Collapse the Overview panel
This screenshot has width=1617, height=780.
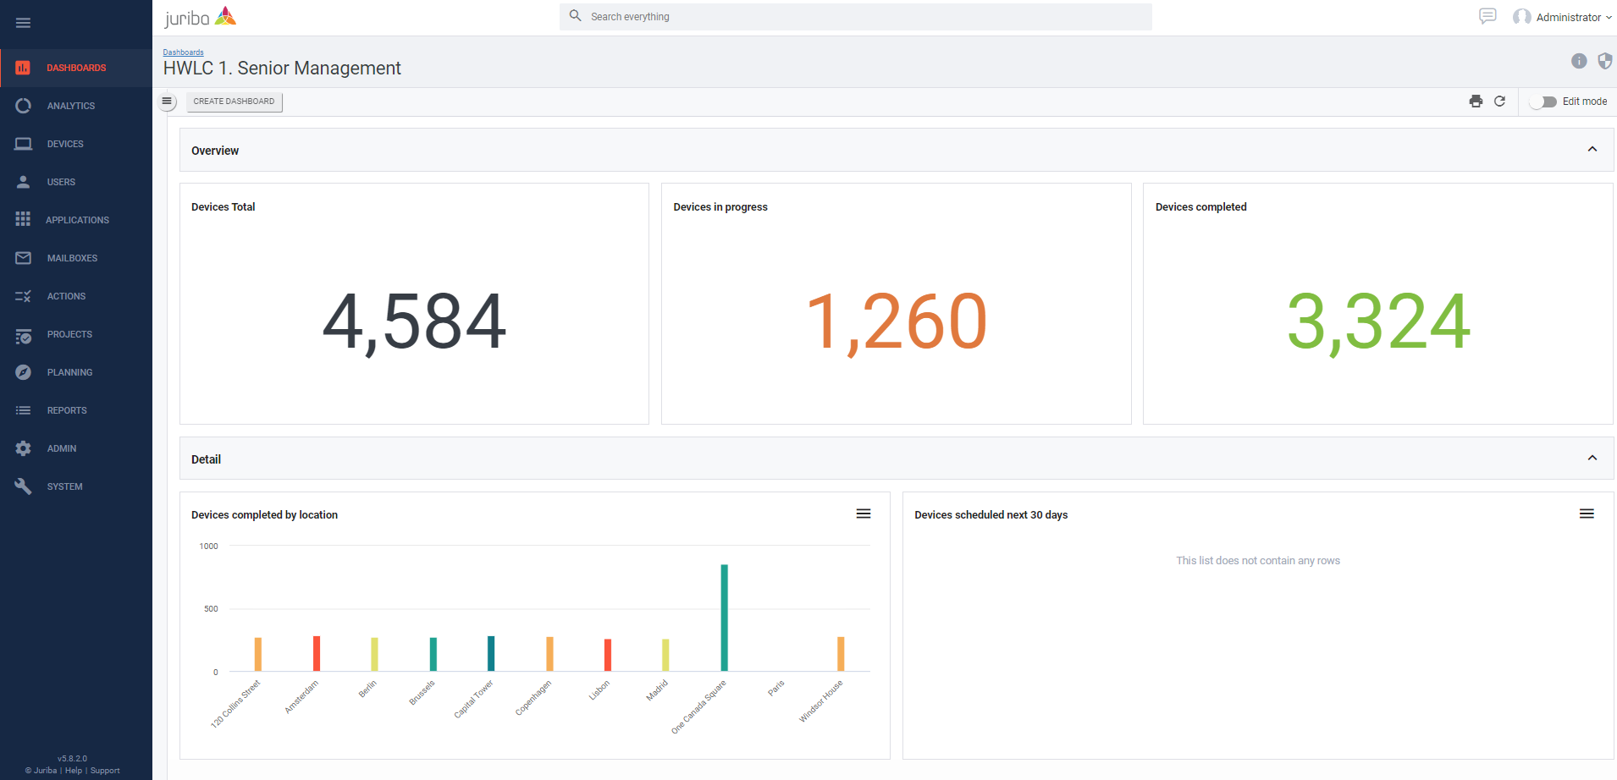[x=1592, y=149]
